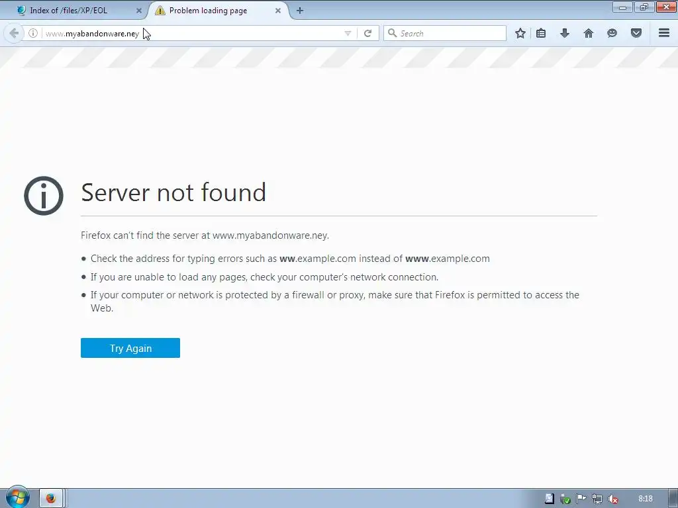Screen dimensions: 678x508
Task: Click the Try Again button
Action: point(130,348)
